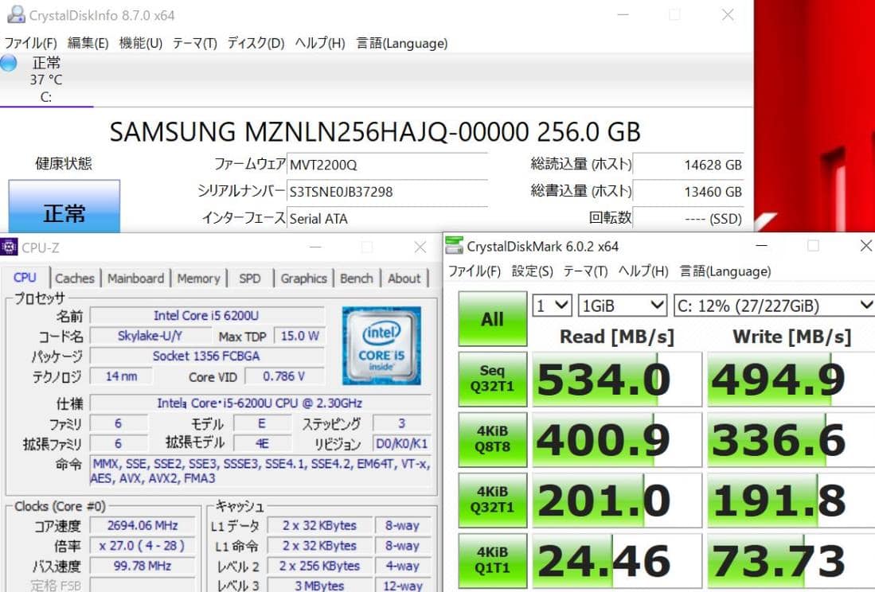Switch to the Graphics tab in CPU-Z

click(303, 278)
